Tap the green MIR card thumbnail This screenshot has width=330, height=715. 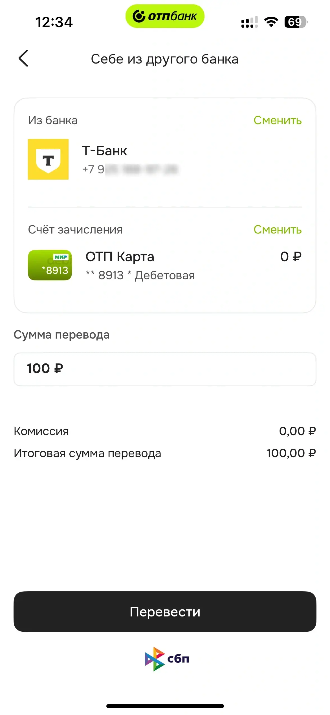coord(50,265)
